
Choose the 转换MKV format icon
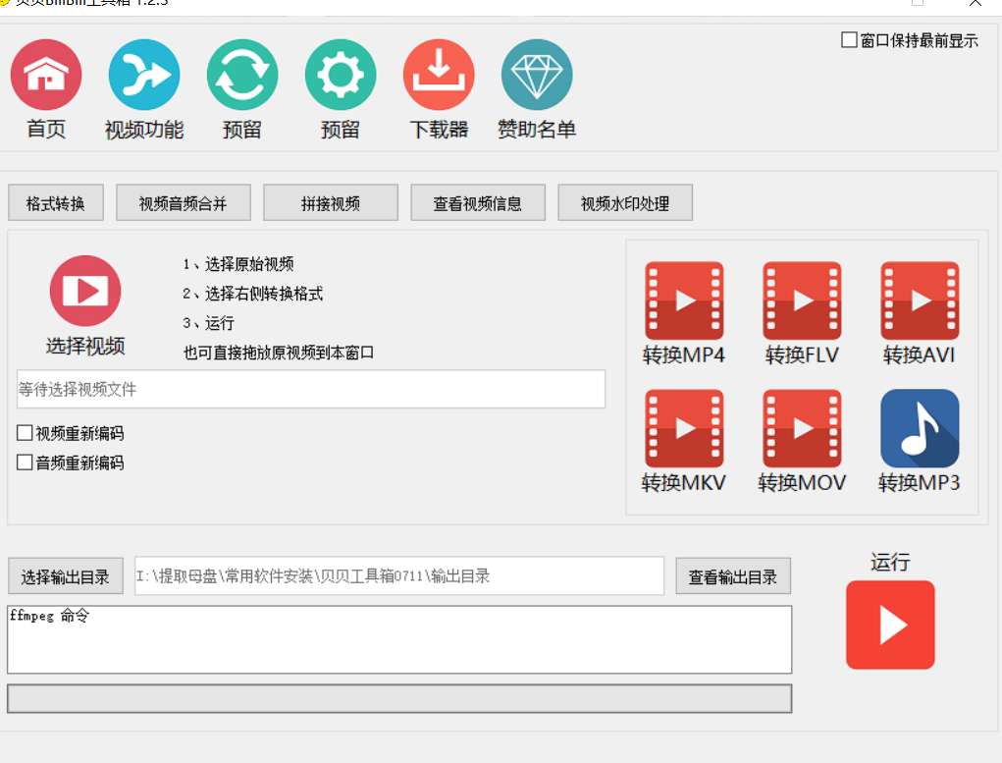coord(684,428)
